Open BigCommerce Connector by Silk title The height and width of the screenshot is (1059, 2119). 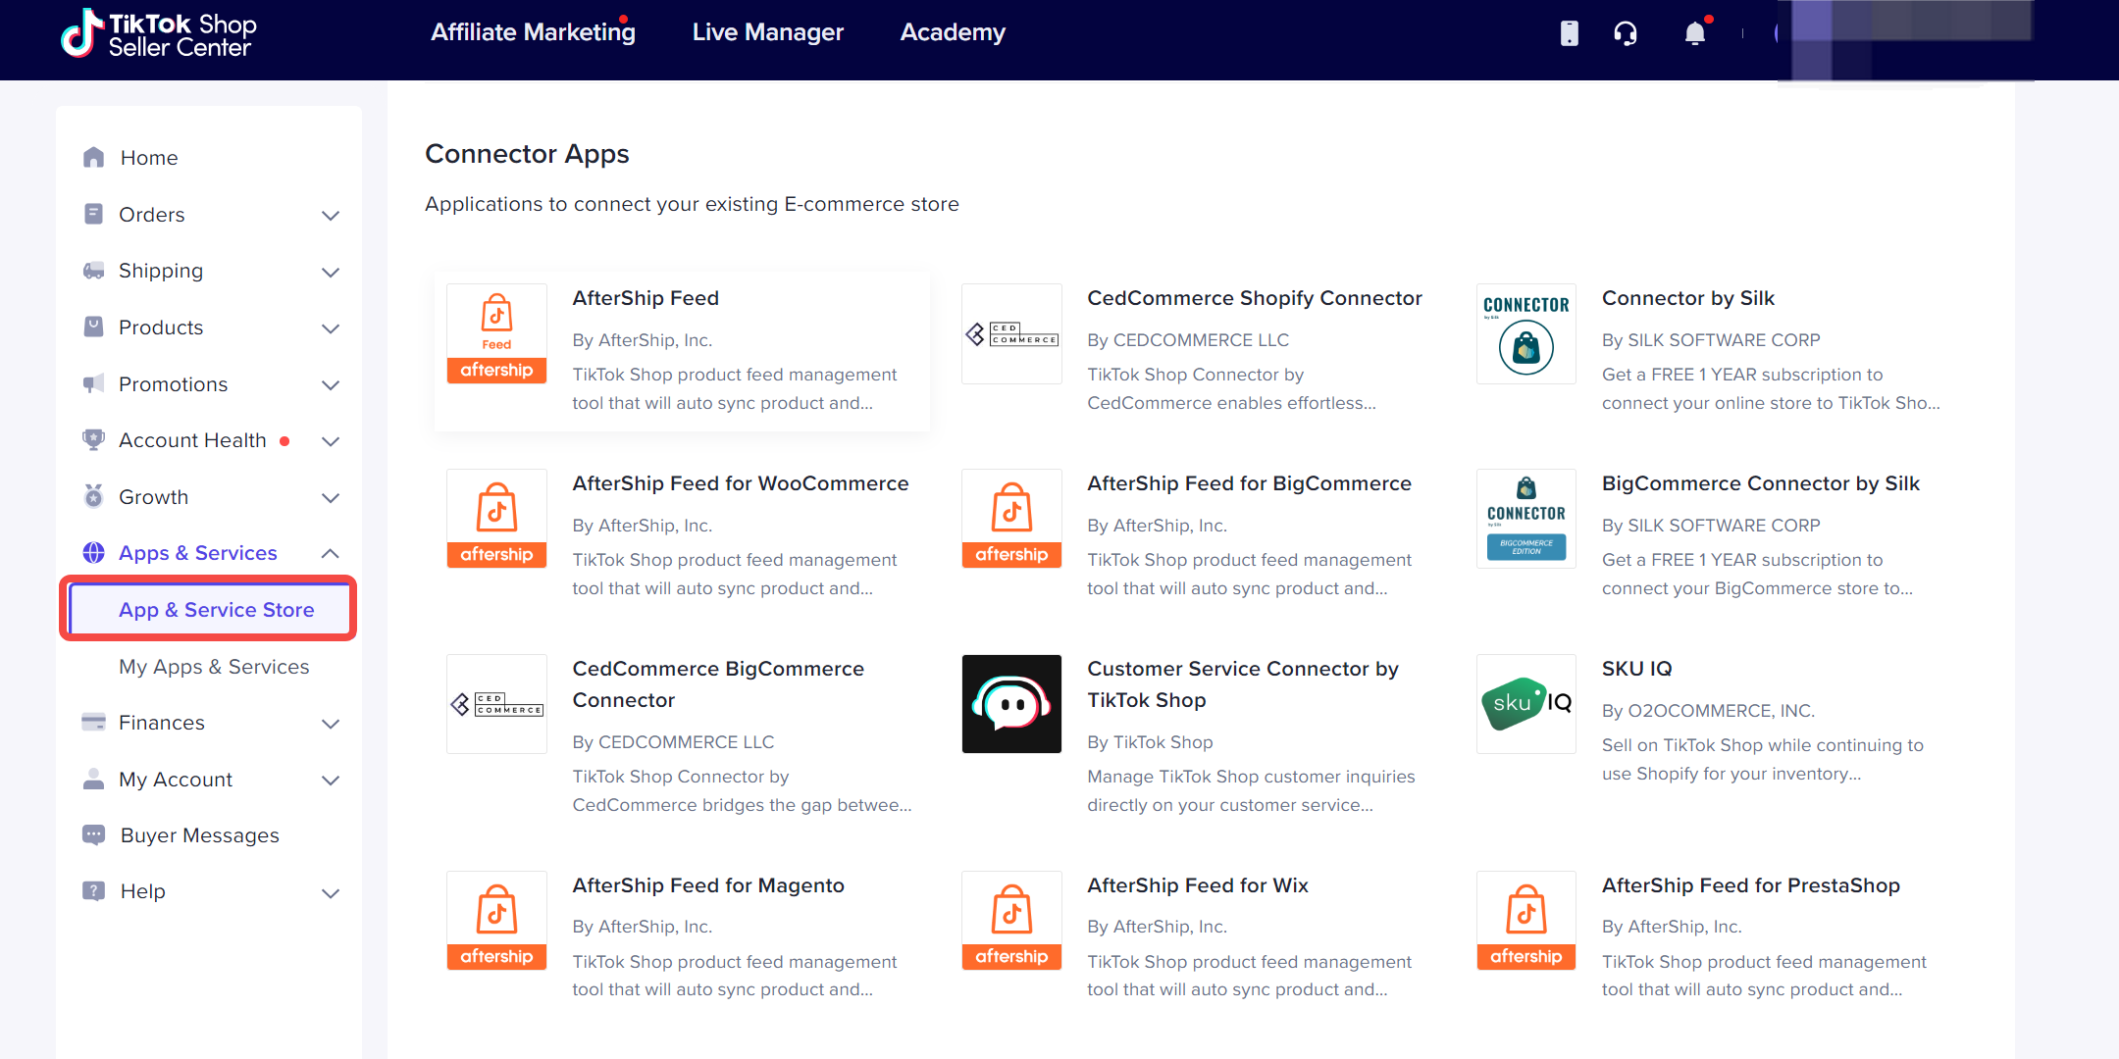click(x=1761, y=483)
